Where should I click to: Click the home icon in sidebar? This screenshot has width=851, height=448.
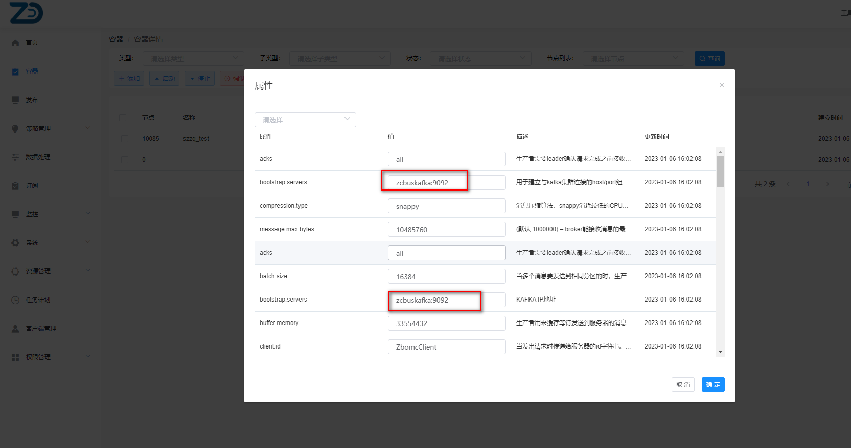pyautogui.click(x=15, y=43)
